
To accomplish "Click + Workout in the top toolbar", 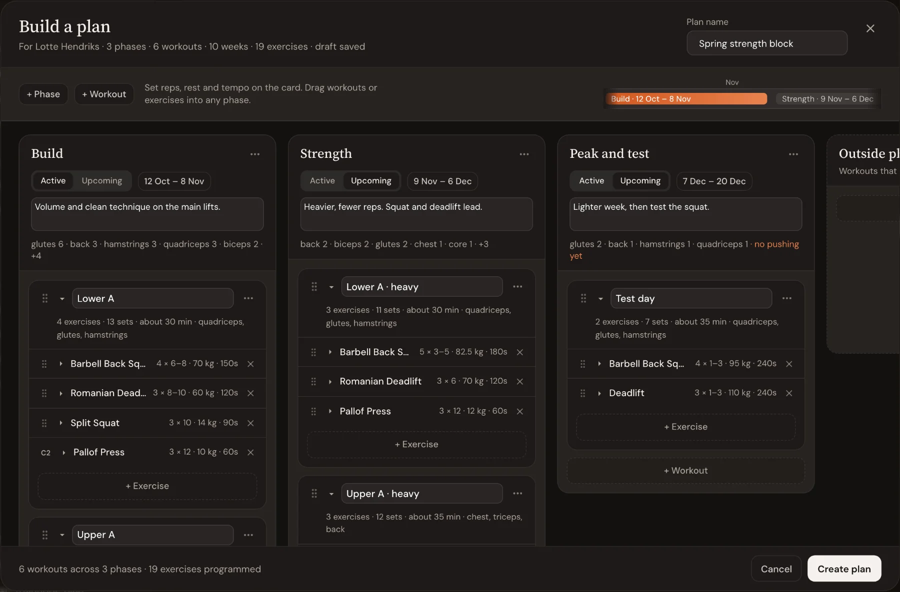I will (x=104, y=94).
